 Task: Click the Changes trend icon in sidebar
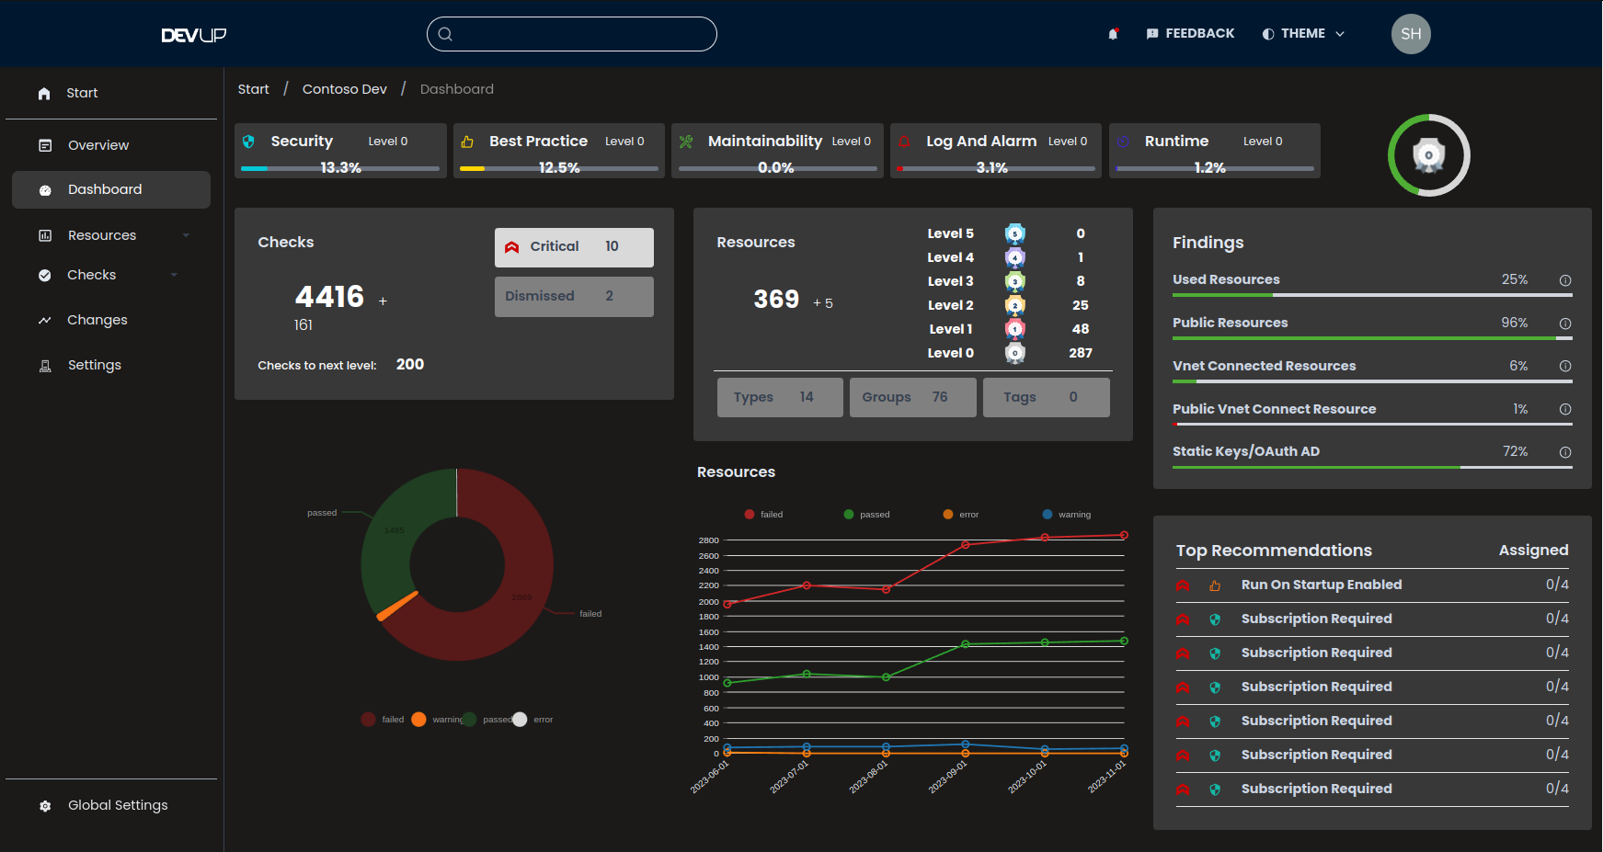tap(45, 320)
